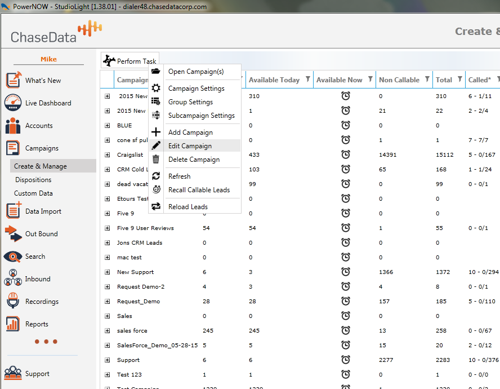This screenshot has width=500, height=389.
Task: Open the Available Today column filter
Action: [307, 79]
